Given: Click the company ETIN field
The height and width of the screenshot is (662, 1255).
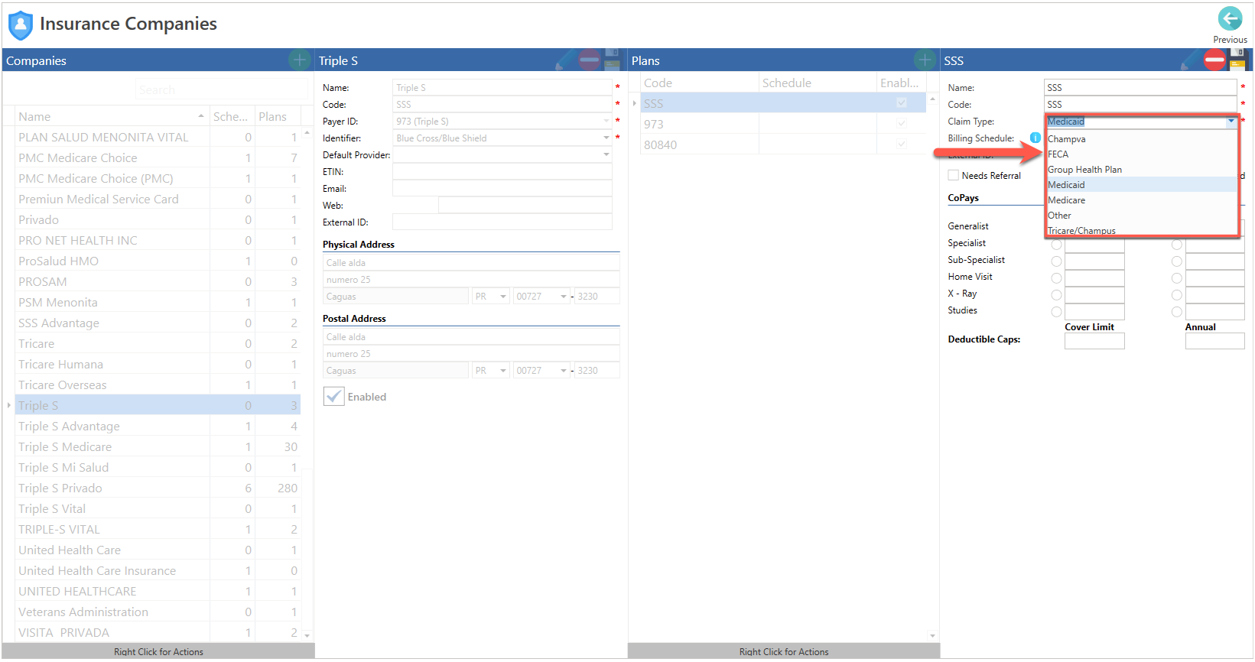Looking at the screenshot, I should click(x=502, y=171).
